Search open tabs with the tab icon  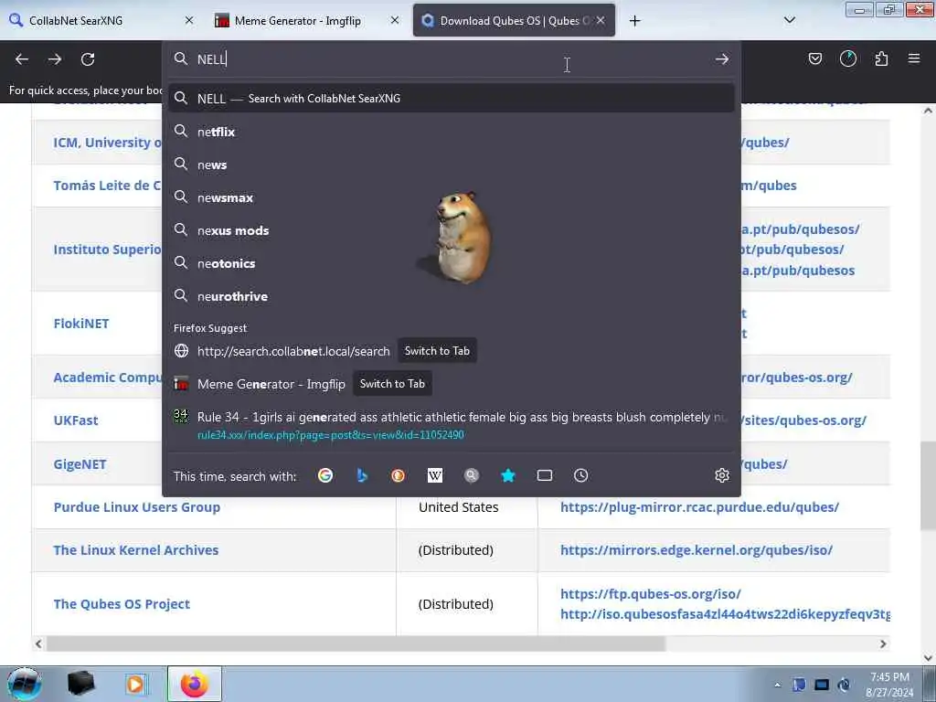pos(545,475)
